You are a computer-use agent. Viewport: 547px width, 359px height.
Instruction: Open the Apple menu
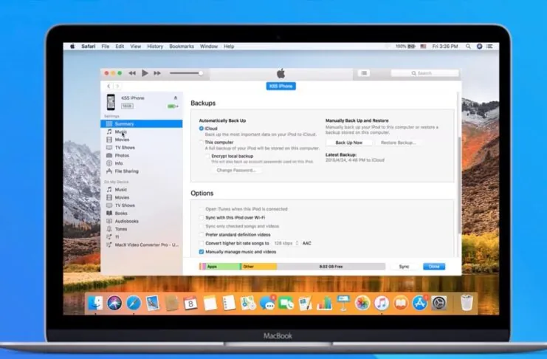tap(72, 46)
